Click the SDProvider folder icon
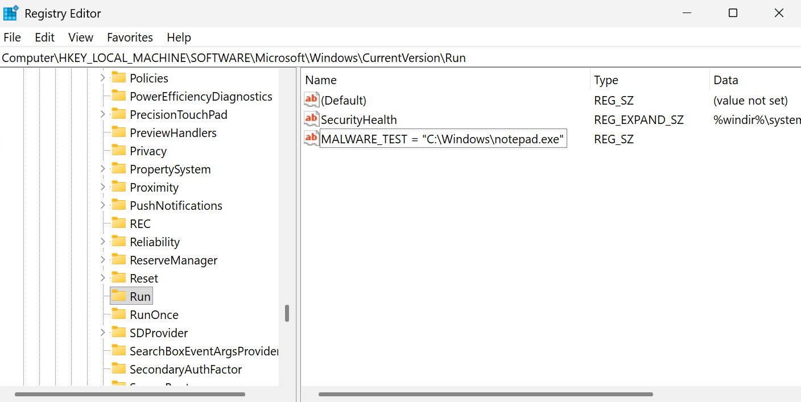Image resolution: width=801 pixels, height=402 pixels. tap(119, 333)
